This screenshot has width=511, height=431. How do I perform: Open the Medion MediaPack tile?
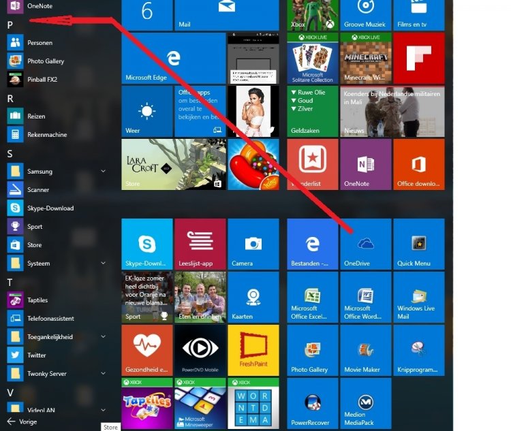tap(366, 403)
